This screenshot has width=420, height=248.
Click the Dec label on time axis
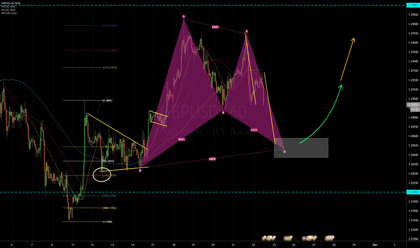coord(374,244)
